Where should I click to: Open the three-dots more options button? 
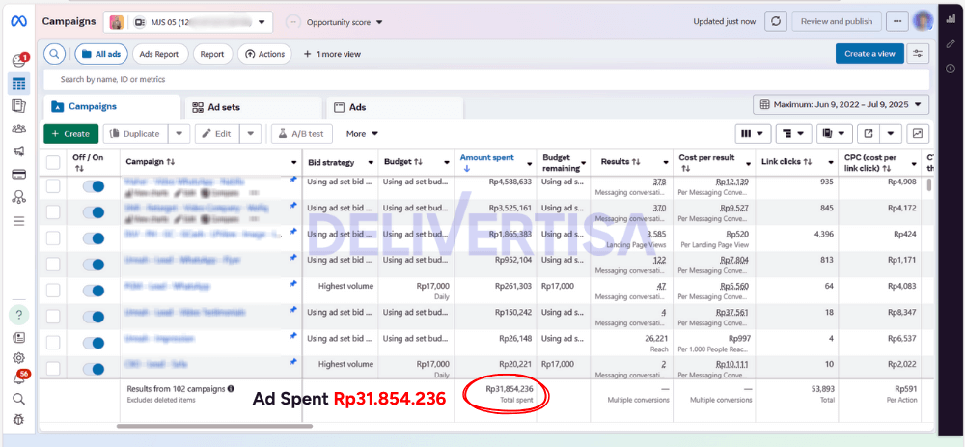click(x=897, y=21)
